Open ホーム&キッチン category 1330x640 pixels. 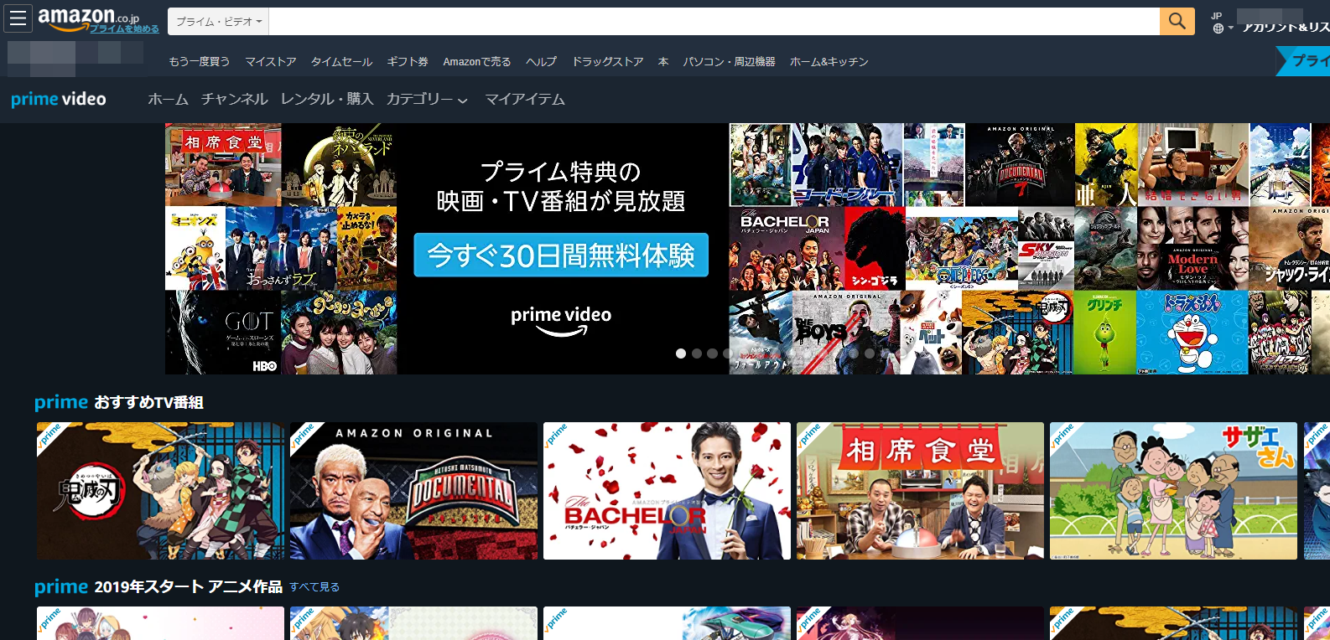(829, 61)
